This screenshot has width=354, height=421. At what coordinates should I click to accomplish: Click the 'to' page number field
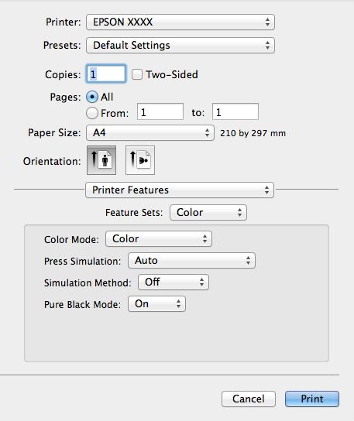[x=235, y=111]
